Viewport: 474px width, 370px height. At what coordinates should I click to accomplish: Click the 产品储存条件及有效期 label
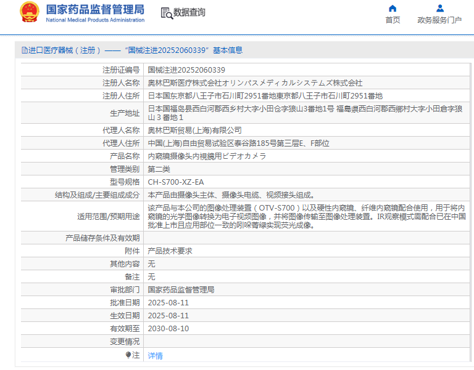tap(102, 238)
